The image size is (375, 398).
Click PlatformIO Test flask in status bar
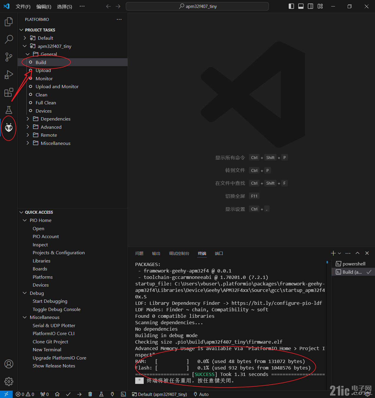(x=101, y=394)
